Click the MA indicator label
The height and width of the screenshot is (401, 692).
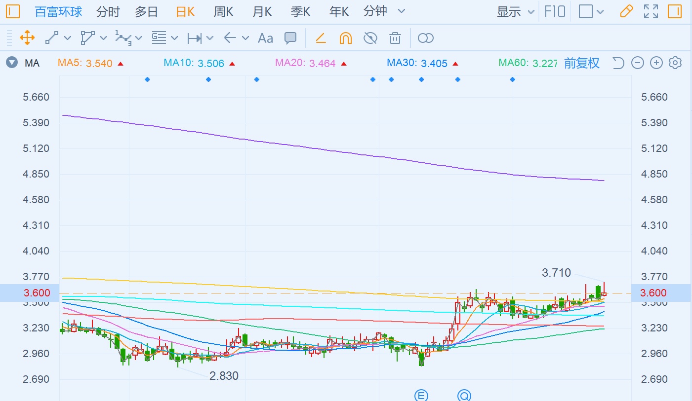(32, 63)
